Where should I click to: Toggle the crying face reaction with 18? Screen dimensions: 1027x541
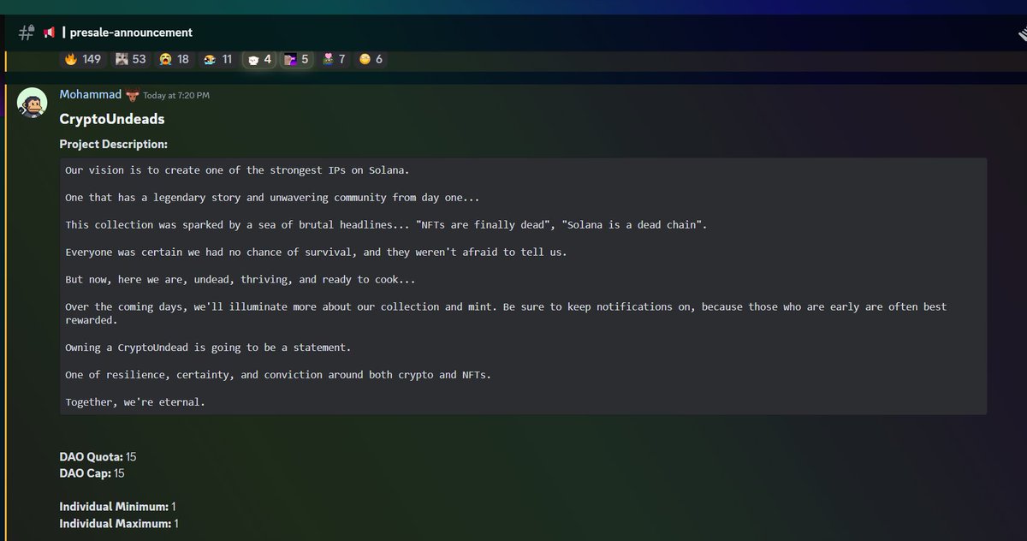[174, 59]
